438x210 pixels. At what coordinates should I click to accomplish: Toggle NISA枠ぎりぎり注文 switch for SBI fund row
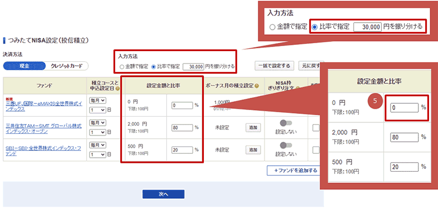tap(286, 145)
